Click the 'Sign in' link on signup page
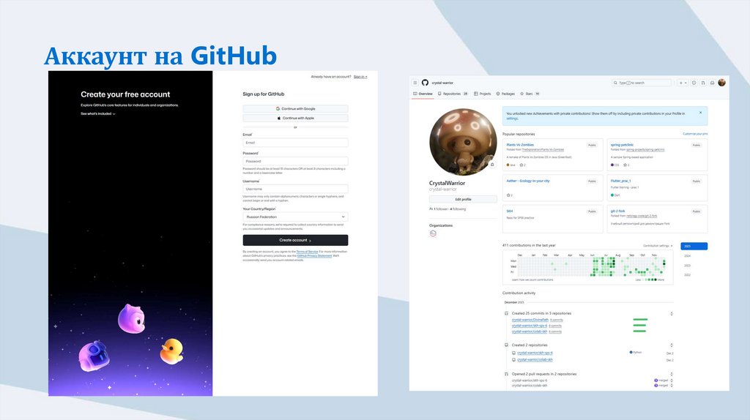Viewport: 750px width, 420px height. (x=360, y=77)
